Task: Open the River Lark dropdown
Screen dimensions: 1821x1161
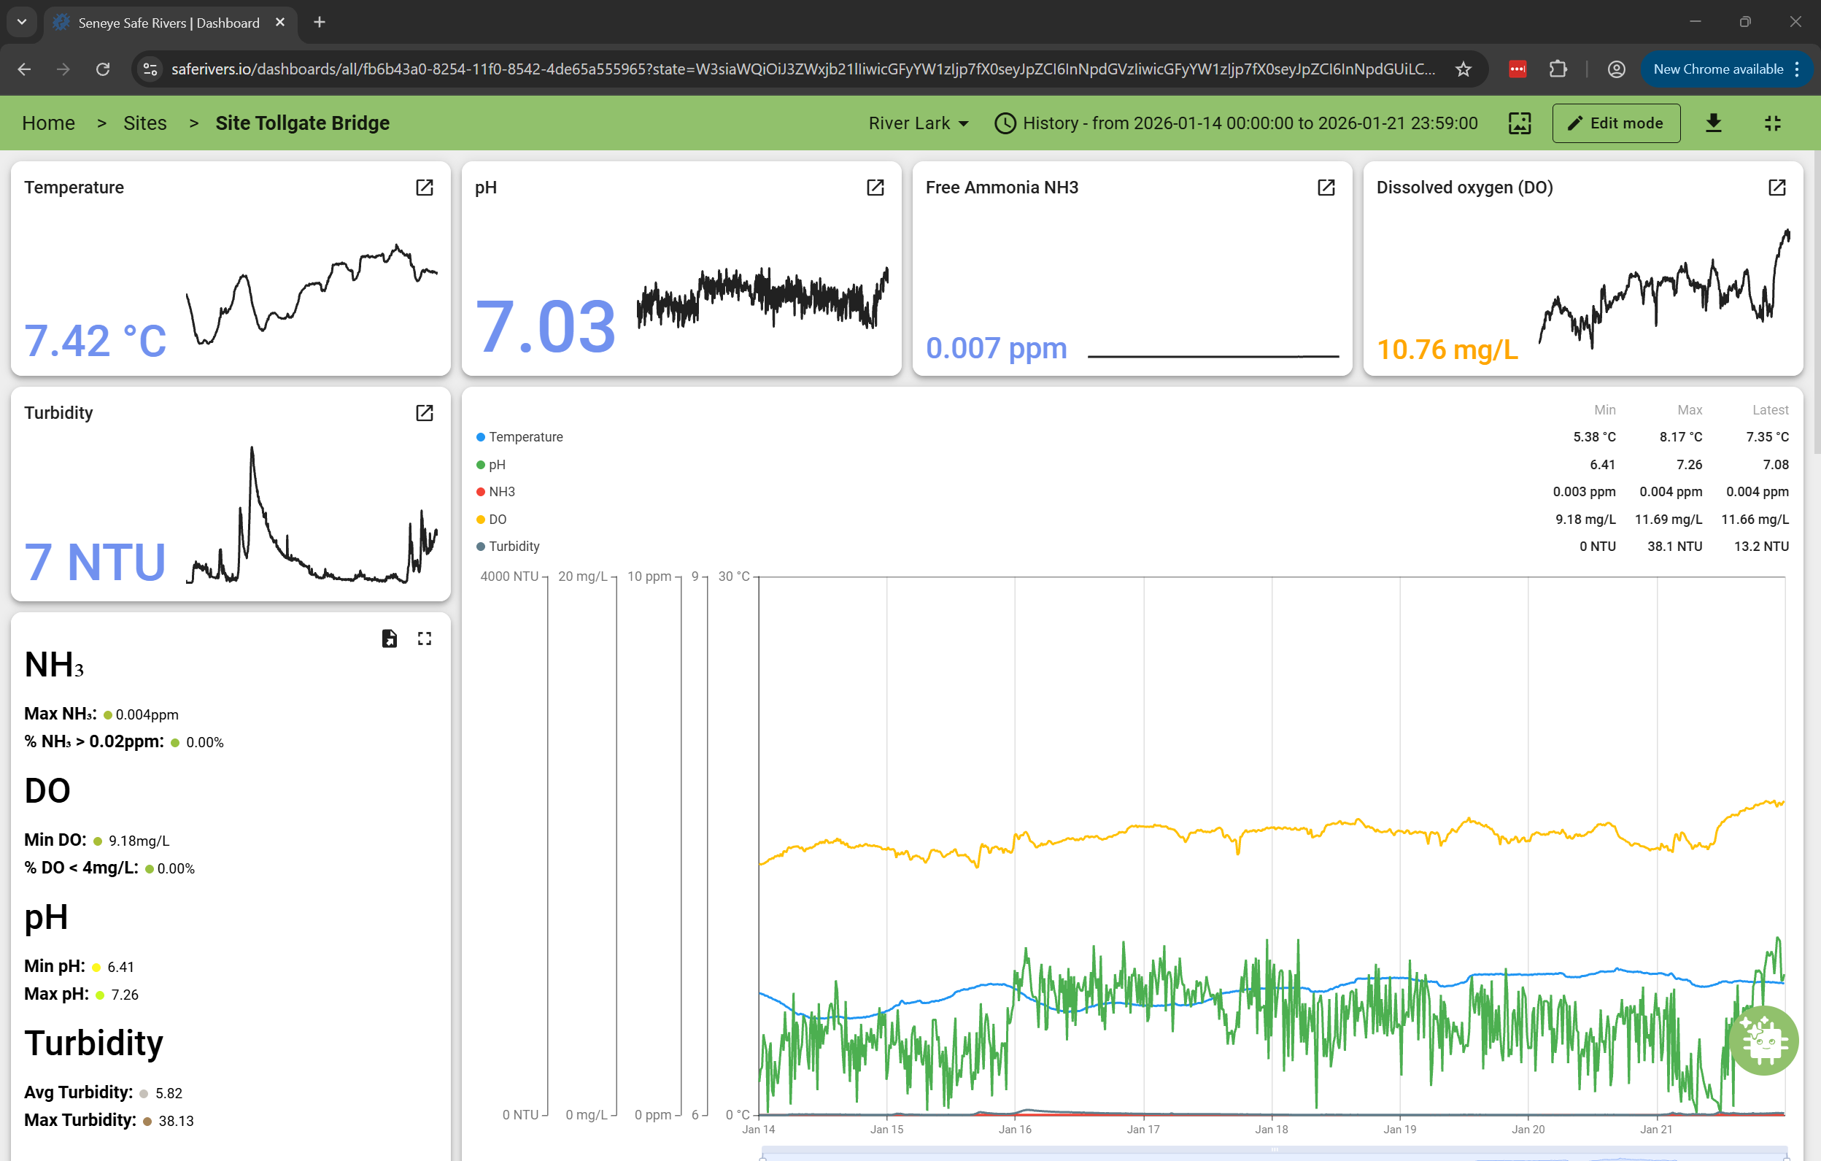Action: pyautogui.click(x=918, y=123)
